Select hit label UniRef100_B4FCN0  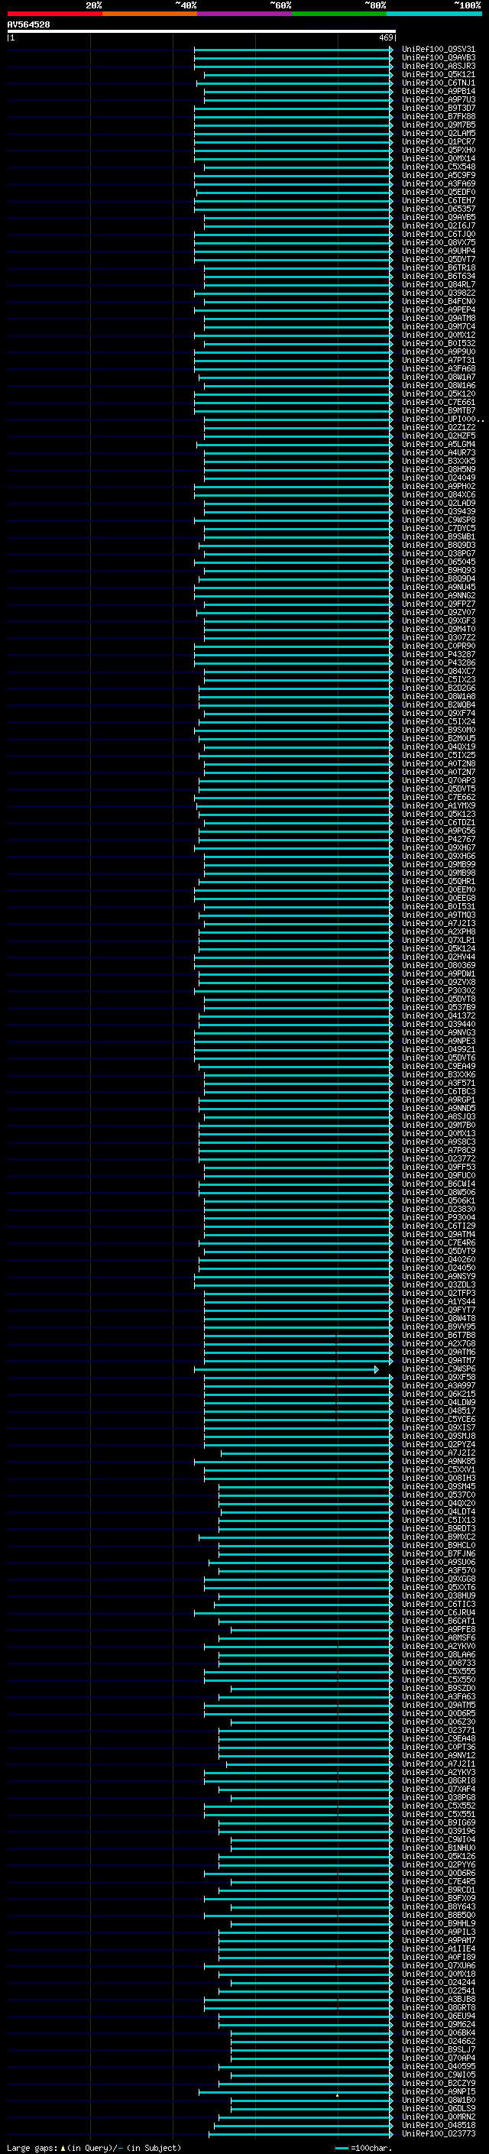[x=439, y=302]
